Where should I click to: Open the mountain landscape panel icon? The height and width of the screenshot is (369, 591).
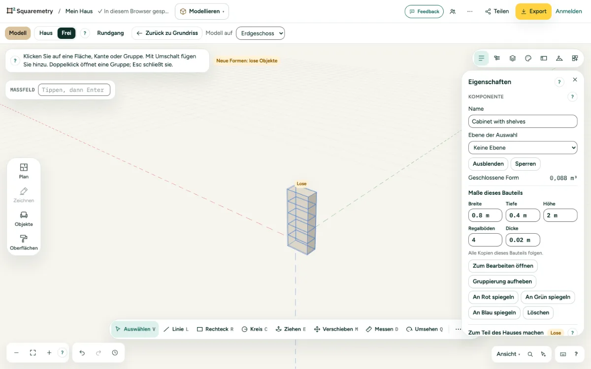pyautogui.click(x=559, y=58)
